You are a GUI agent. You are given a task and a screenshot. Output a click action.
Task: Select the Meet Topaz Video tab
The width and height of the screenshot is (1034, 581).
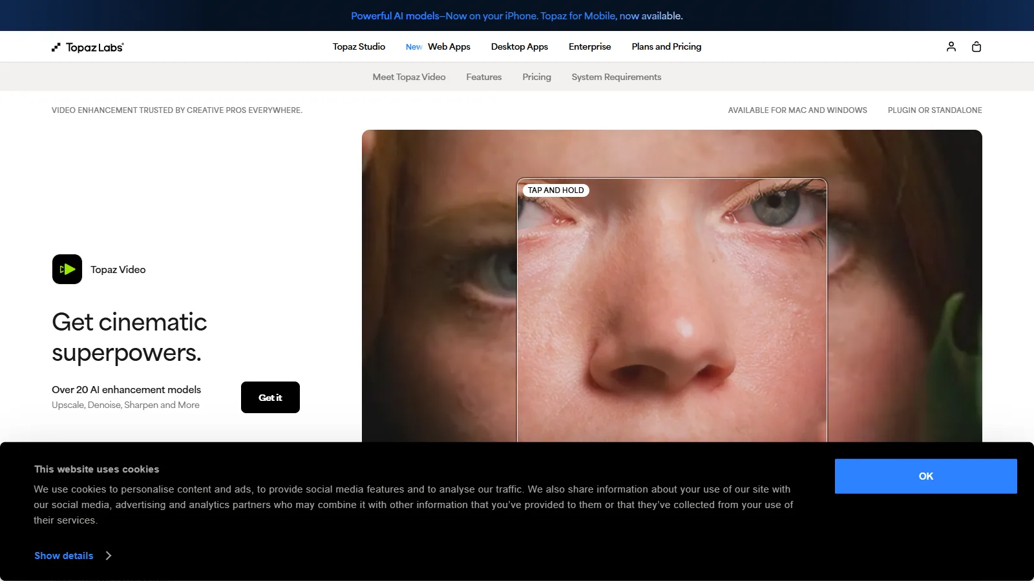pos(409,77)
